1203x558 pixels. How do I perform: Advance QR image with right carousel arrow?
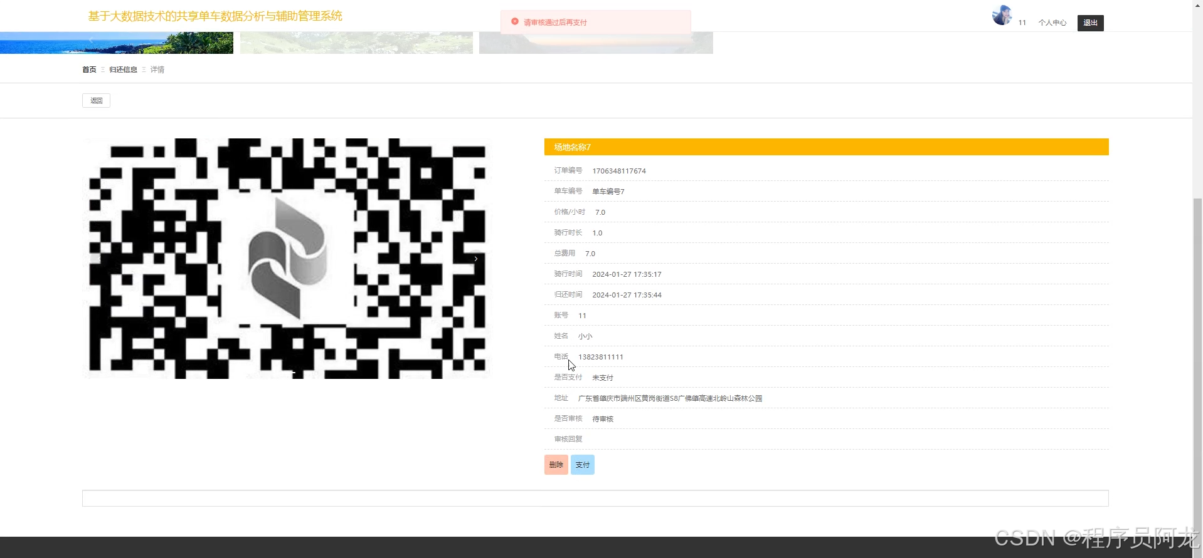476,259
